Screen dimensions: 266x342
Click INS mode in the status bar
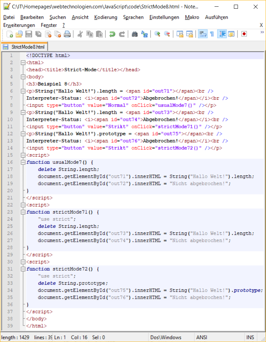[x=250, y=337]
